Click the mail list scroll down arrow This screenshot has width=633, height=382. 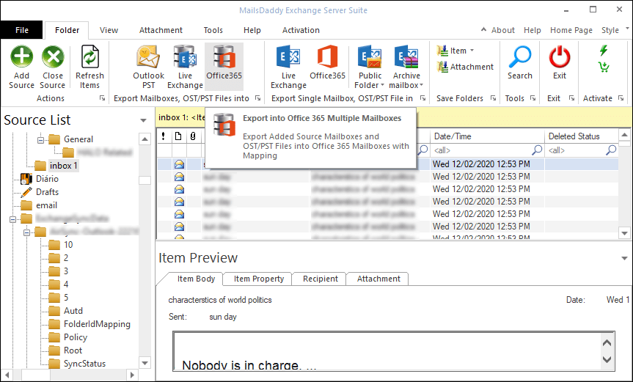click(624, 232)
